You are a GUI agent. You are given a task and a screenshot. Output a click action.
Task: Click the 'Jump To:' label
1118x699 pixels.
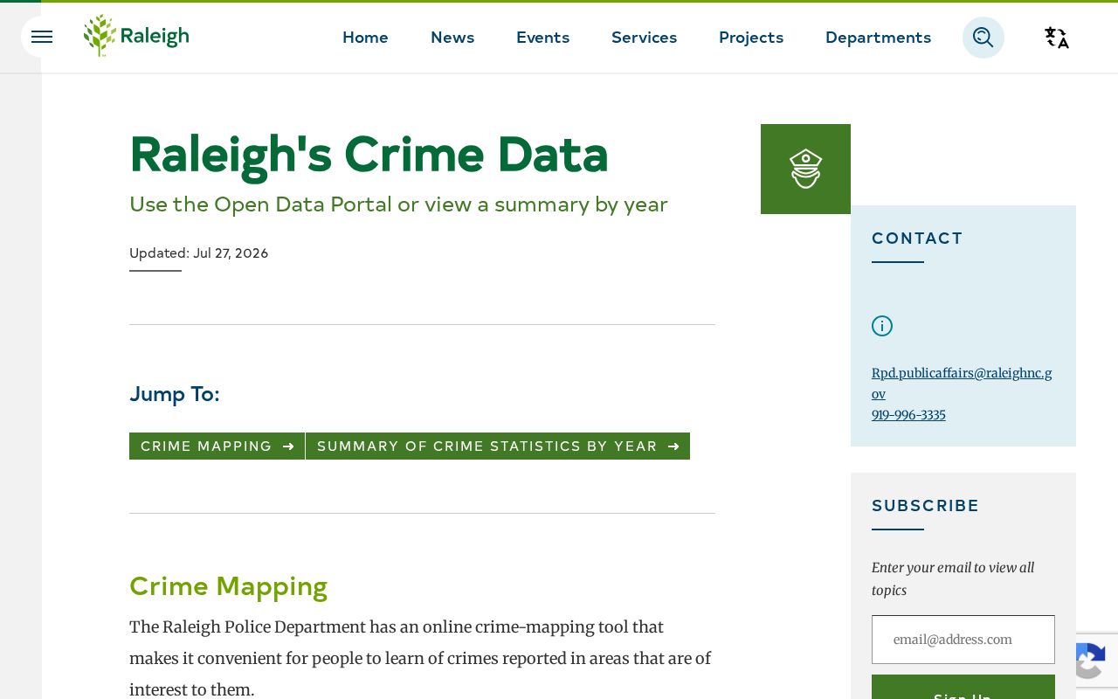[x=175, y=394]
